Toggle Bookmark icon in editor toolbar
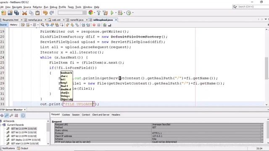The image size is (269, 151). click(x=77, y=25)
